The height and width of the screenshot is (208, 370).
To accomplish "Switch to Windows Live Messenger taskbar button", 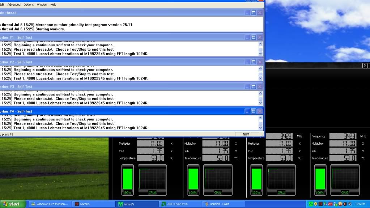I will click(x=50, y=204).
